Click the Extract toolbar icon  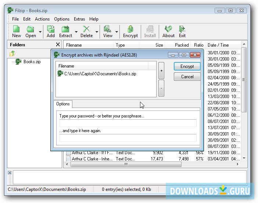[x=65, y=32]
